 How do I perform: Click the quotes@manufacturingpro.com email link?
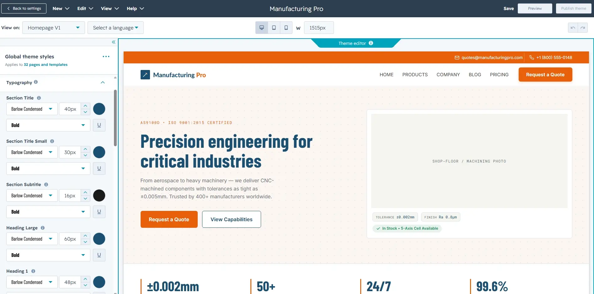pyautogui.click(x=492, y=57)
